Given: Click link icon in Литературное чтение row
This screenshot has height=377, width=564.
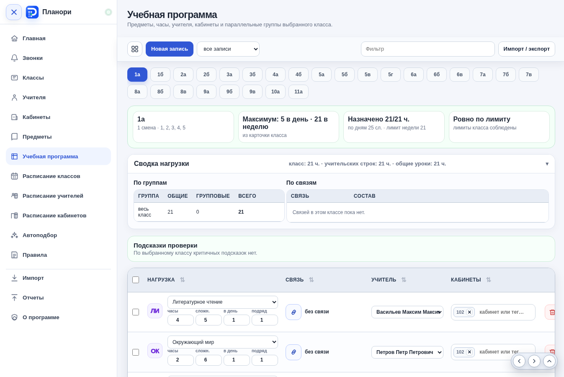Looking at the screenshot, I should click(294, 312).
